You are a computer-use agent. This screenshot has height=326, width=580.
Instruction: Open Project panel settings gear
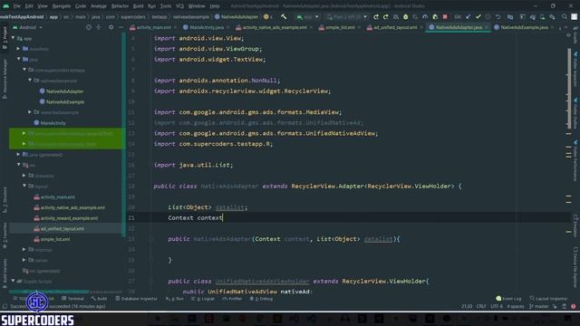[x=111, y=27]
